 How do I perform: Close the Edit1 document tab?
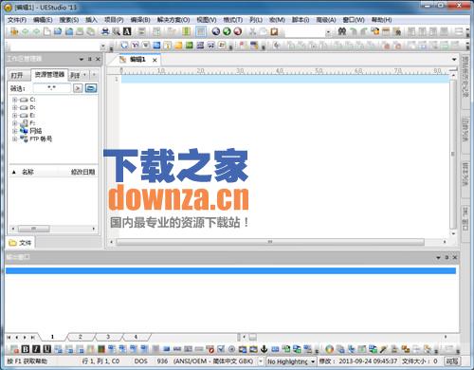[x=155, y=60]
